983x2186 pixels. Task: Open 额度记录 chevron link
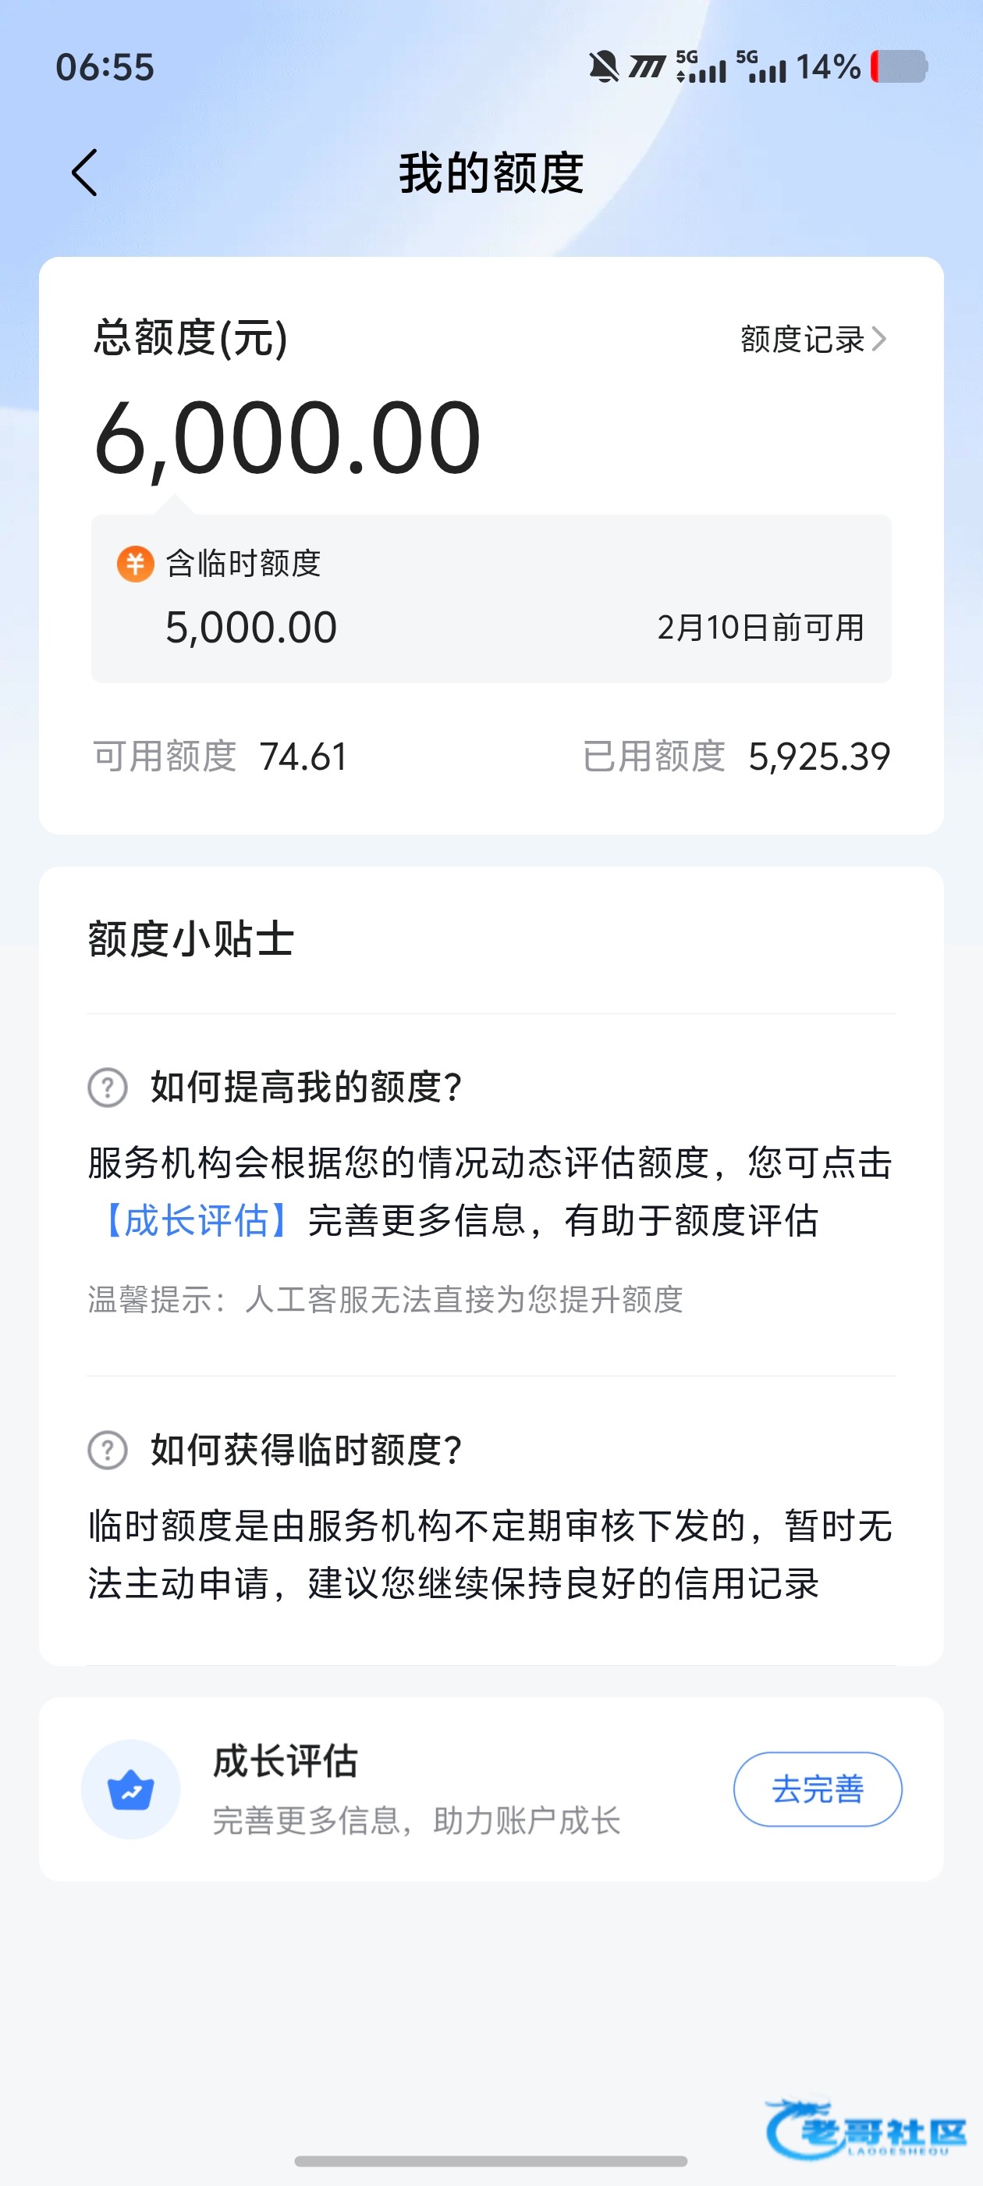pyautogui.click(x=811, y=340)
